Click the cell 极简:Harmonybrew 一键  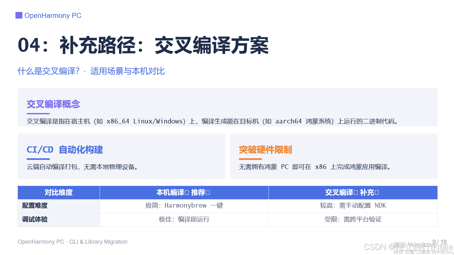coord(184,206)
